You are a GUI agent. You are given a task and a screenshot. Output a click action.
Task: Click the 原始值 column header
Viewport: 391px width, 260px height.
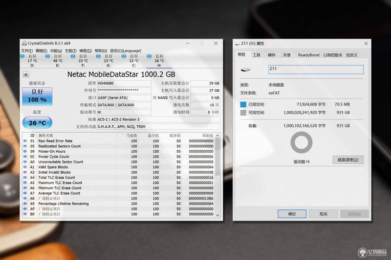click(207, 135)
